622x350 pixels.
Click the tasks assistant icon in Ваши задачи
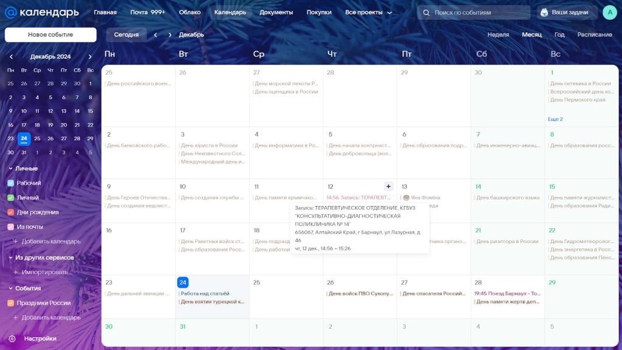[x=544, y=12]
